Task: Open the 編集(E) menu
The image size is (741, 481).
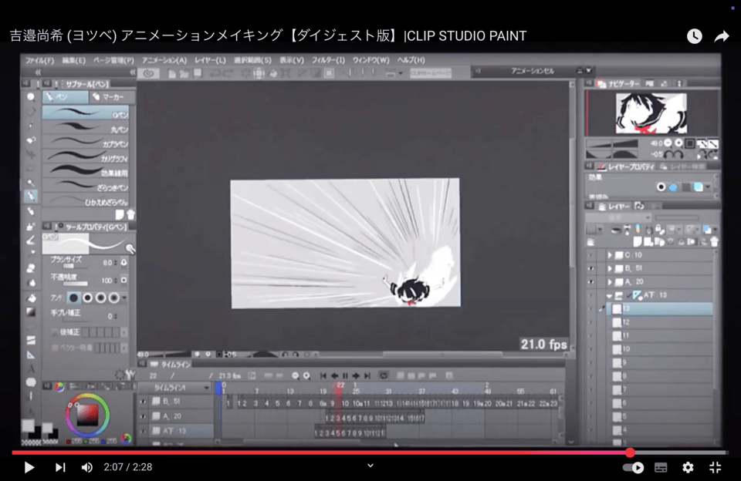Action: (x=74, y=60)
